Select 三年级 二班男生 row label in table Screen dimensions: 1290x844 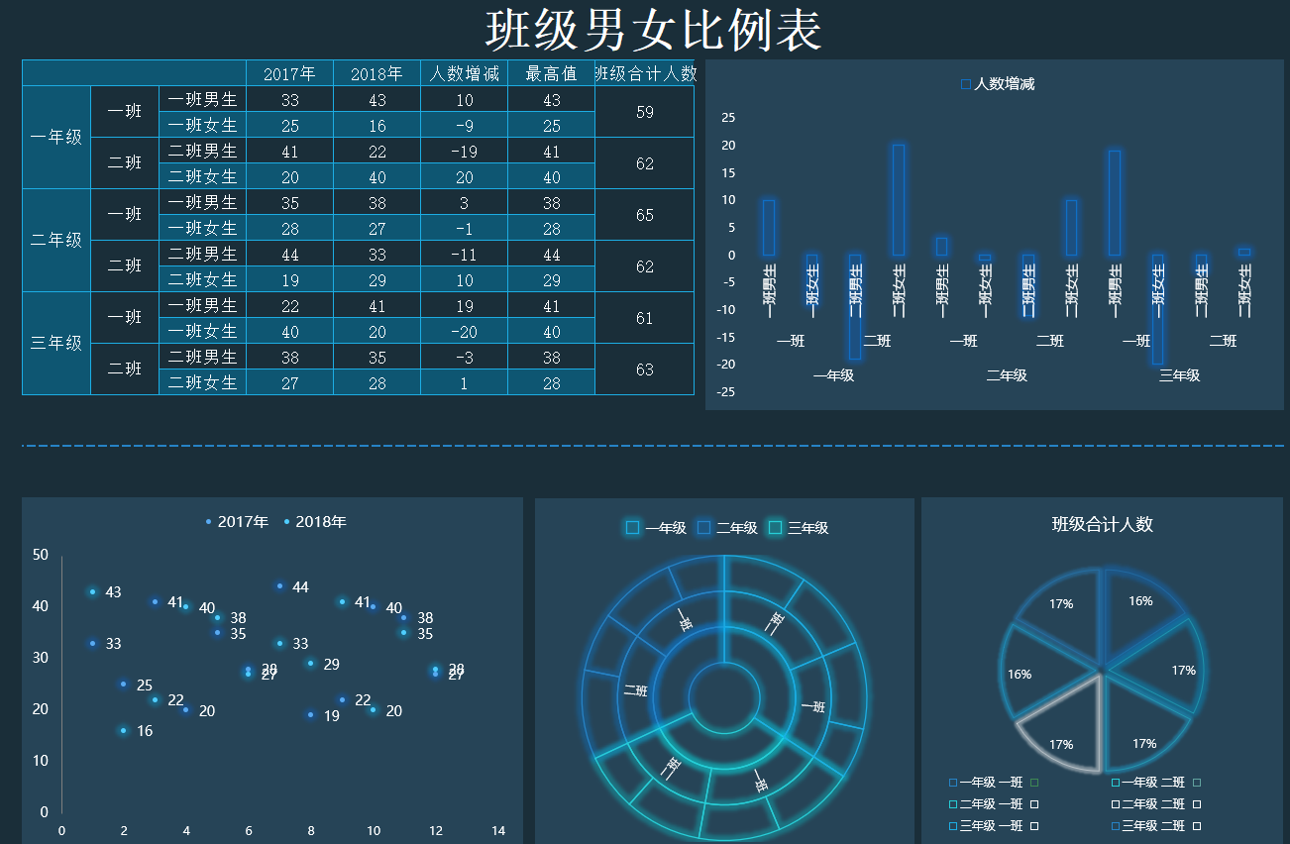coord(202,357)
